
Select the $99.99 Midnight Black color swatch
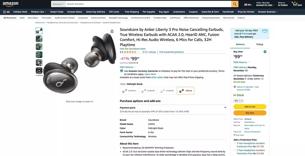pos(186,91)
